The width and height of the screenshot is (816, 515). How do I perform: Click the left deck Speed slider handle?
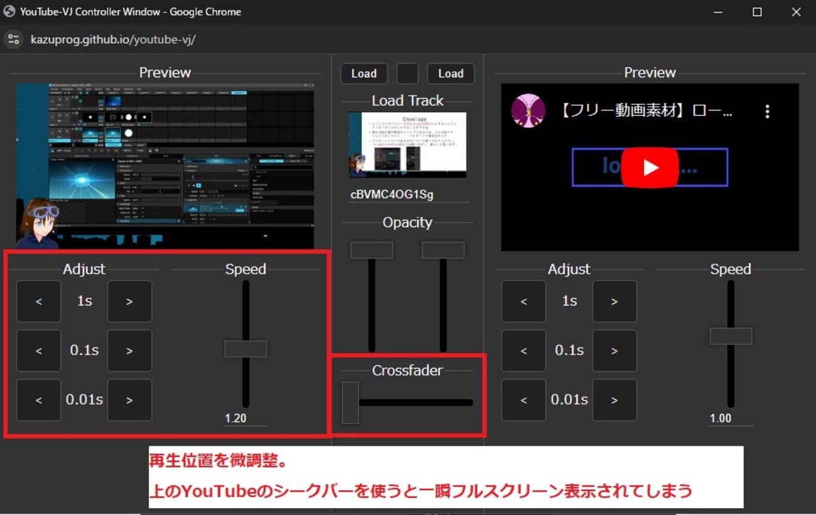coord(246,349)
